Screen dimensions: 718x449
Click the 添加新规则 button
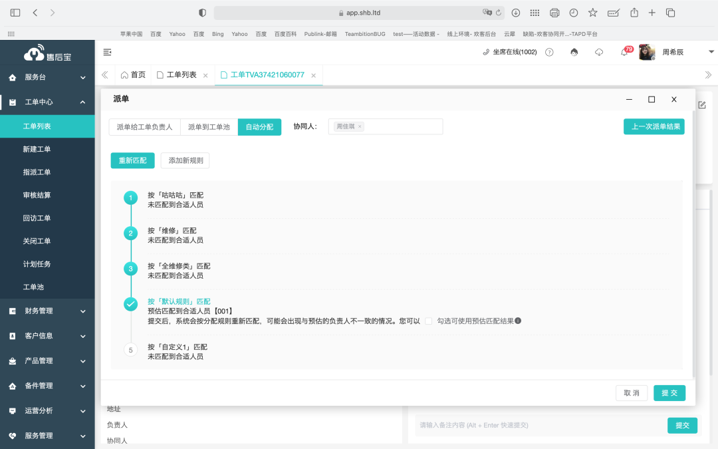(x=185, y=160)
